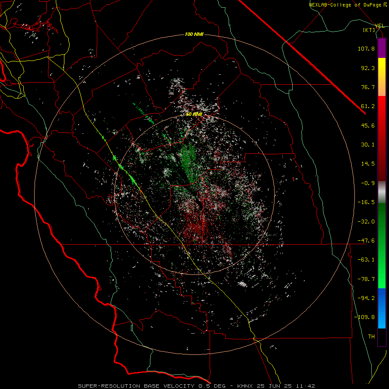Click the -32.0 velocity scale value
Image resolution: width=389 pixels, height=389 pixels.
click(x=366, y=222)
